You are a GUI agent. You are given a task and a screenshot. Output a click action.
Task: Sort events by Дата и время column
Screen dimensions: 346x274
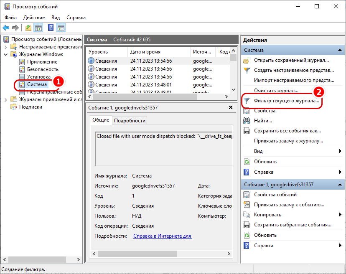[159, 52]
